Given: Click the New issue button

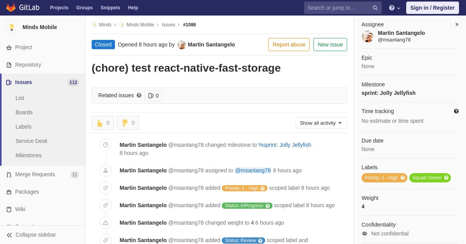Looking at the screenshot, I should click(x=330, y=45).
